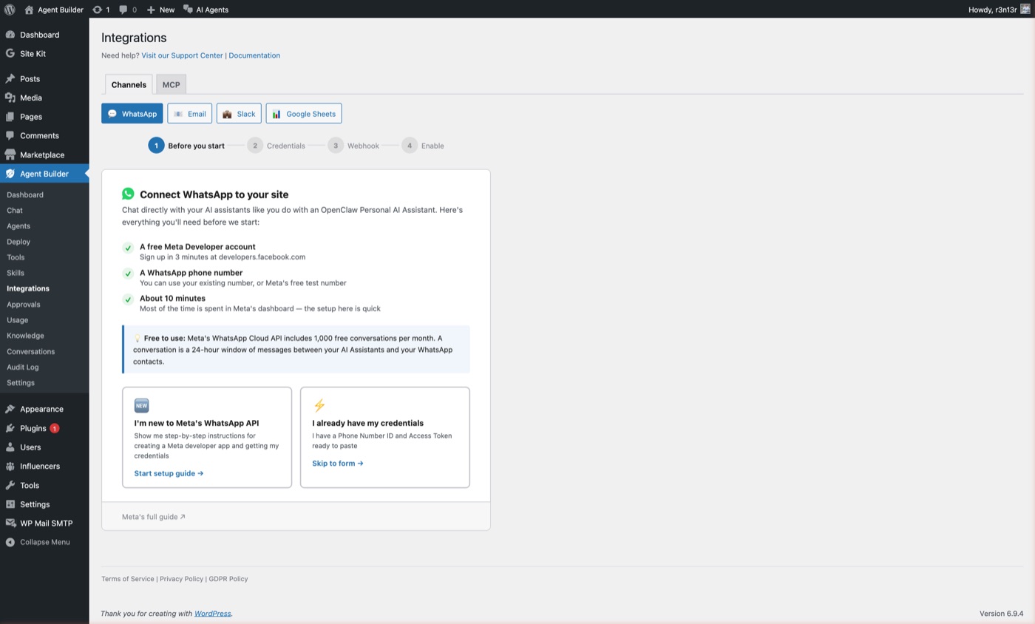Image resolution: width=1035 pixels, height=624 pixels.
Task: Switch to the MCP tab
Action: [x=171, y=85]
